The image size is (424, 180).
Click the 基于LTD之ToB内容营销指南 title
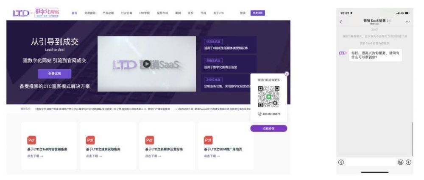coord(47,149)
